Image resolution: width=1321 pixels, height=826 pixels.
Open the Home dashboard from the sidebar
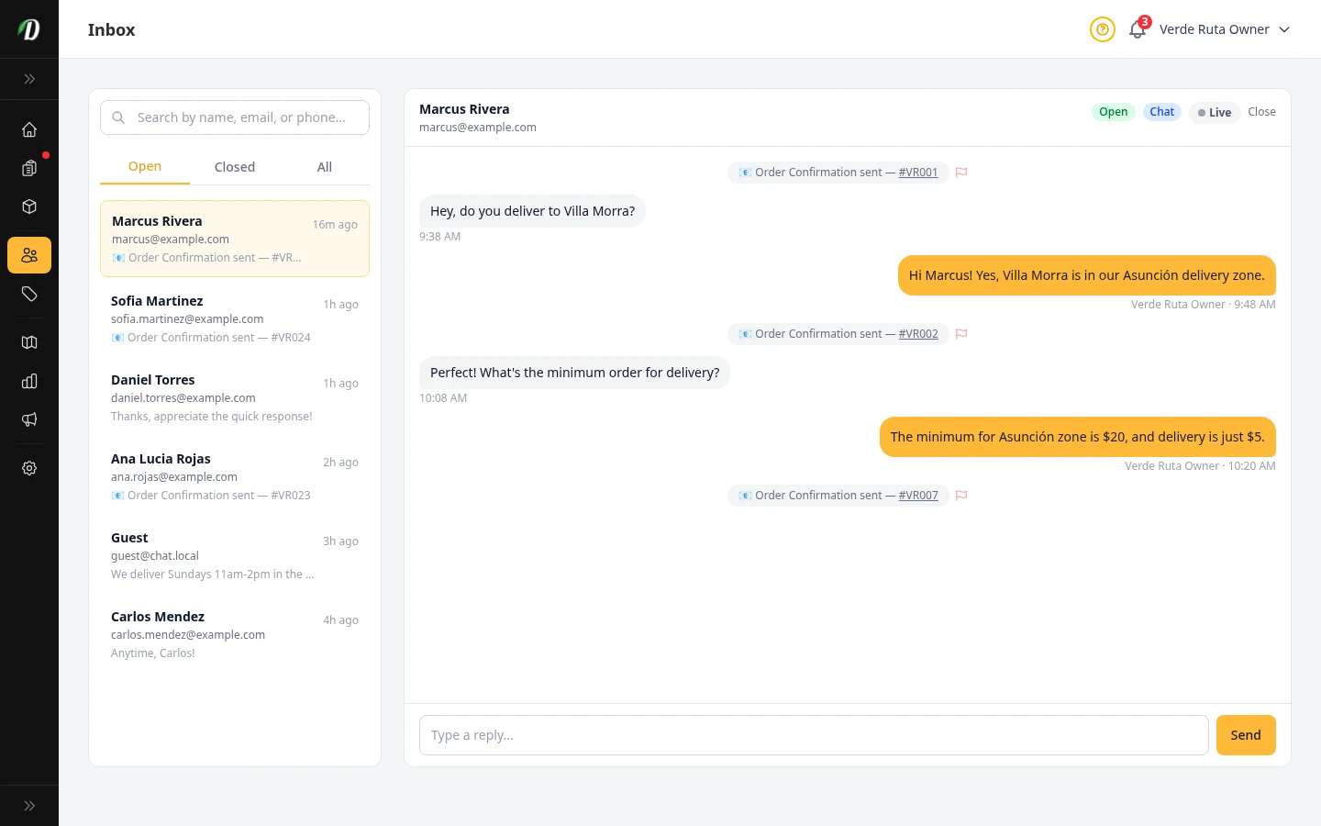(x=29, y=129)
